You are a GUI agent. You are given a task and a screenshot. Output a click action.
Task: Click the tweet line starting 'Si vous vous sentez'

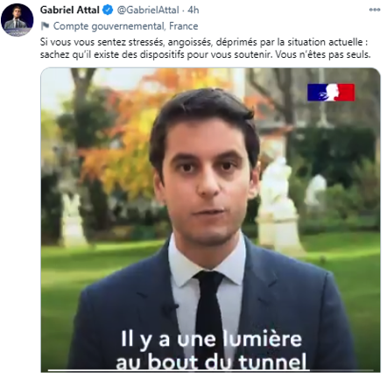[x=203, y=42]
